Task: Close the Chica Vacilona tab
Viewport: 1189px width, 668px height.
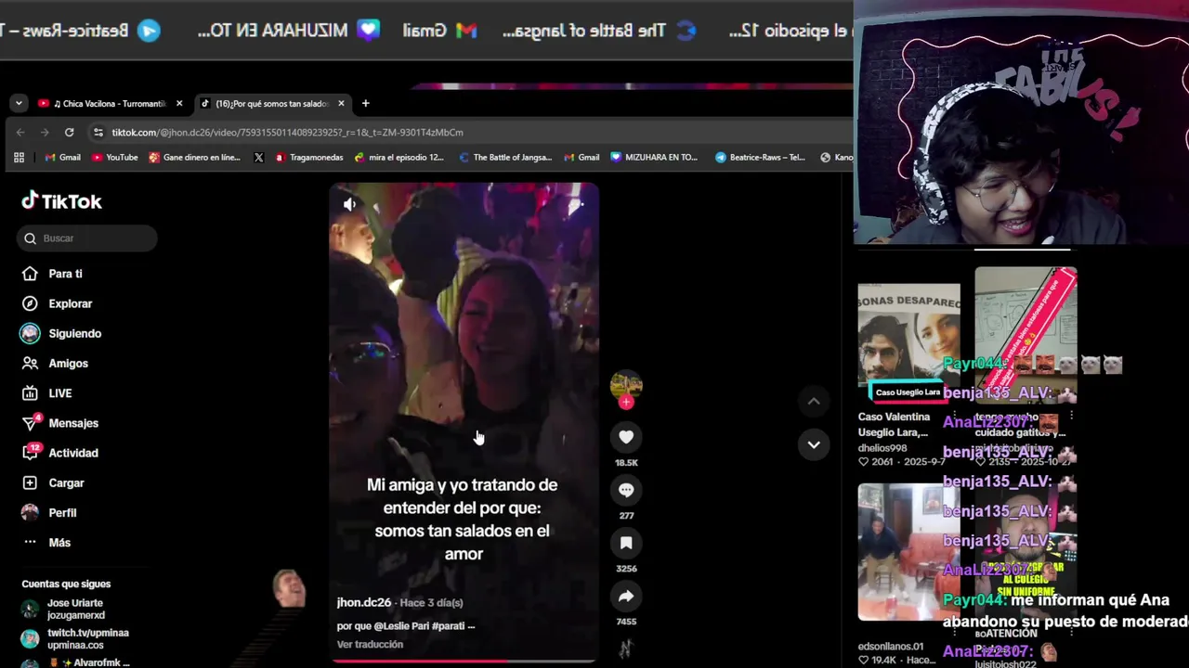Action: tap(179, 104)
